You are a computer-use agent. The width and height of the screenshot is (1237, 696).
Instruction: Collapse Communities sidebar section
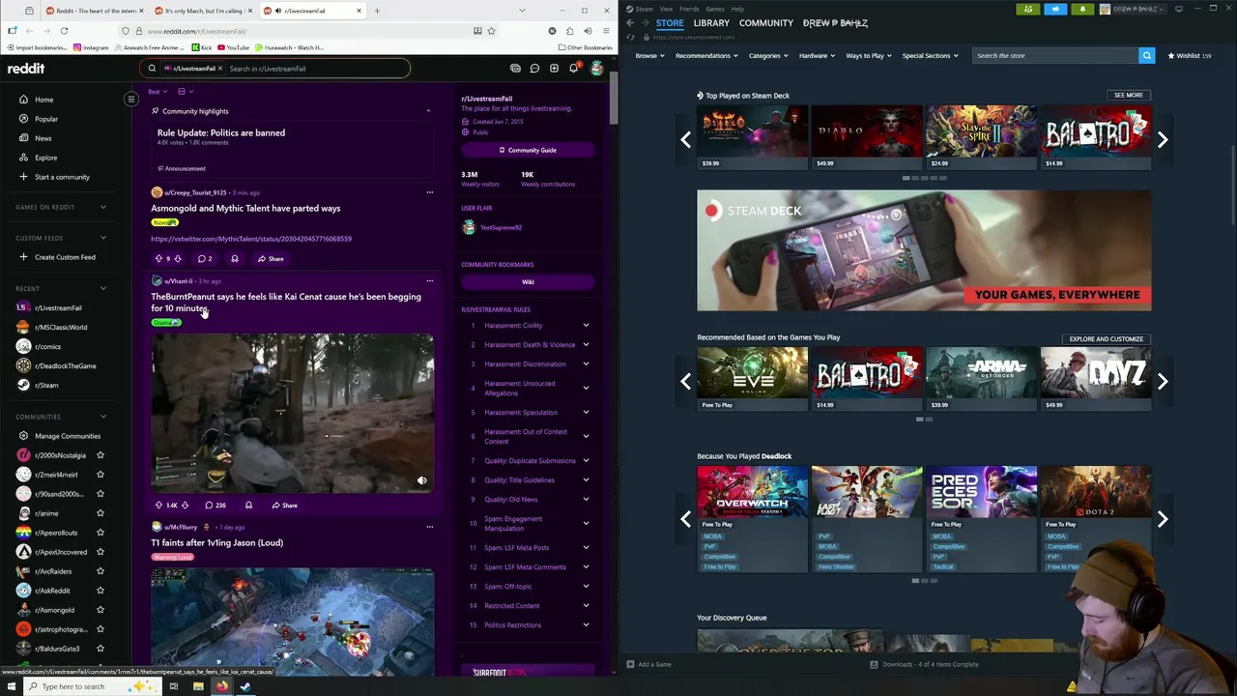[x=103, y=417]
